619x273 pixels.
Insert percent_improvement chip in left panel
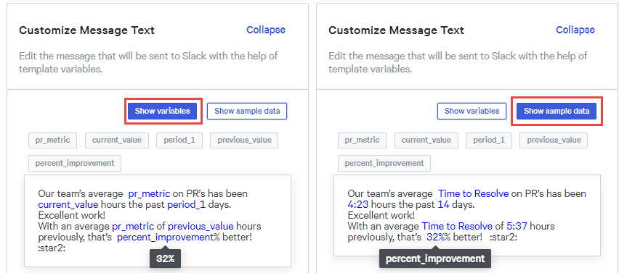click(75, 163)
